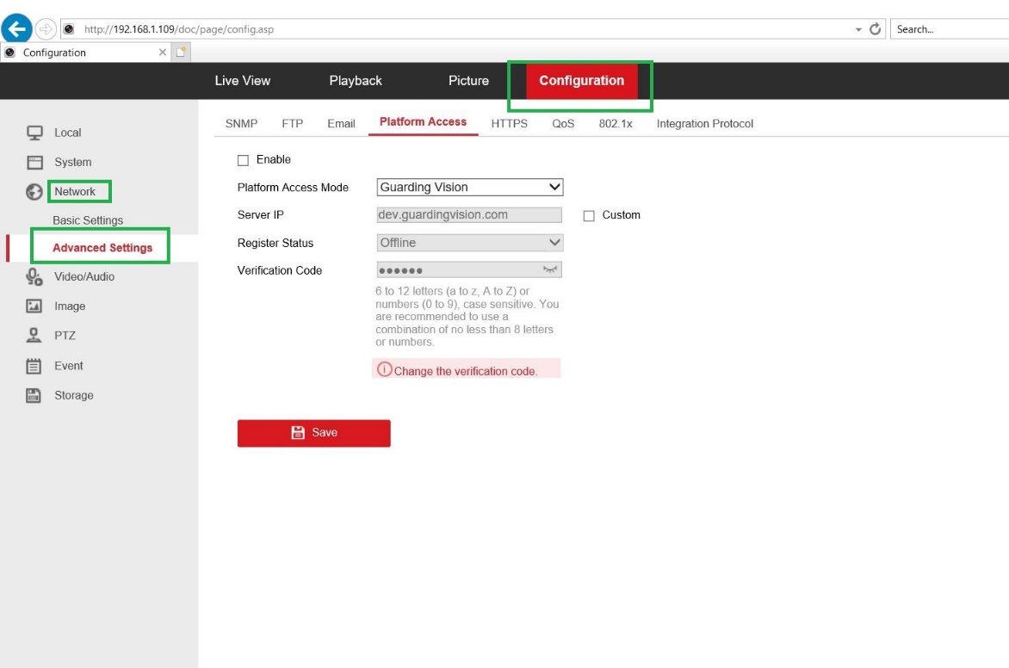The height and width of the screenshot is (668, 1009).
Task: Switch to the HTTPS settings tab
Action: (x=509, y=124)
